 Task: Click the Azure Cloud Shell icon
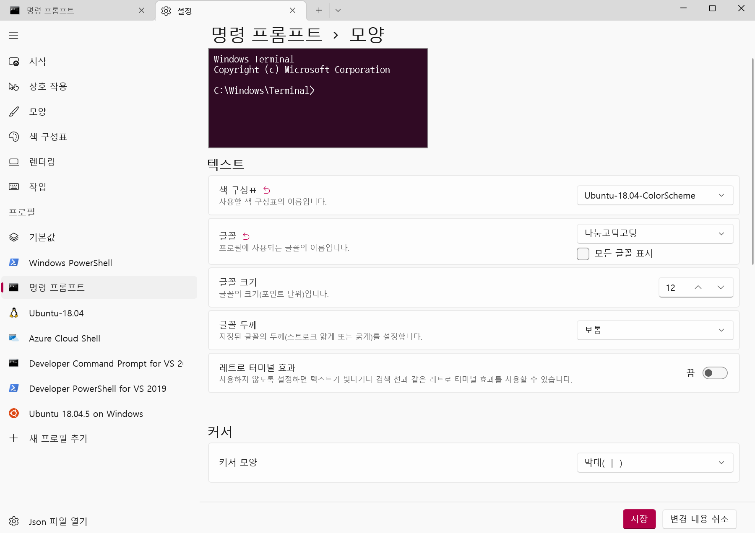pyautogui.click(x=14, y=338)
